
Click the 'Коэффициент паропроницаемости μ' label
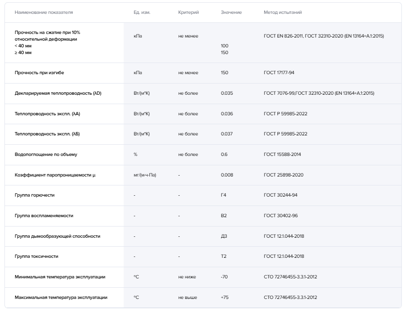[x=55, y=175]
